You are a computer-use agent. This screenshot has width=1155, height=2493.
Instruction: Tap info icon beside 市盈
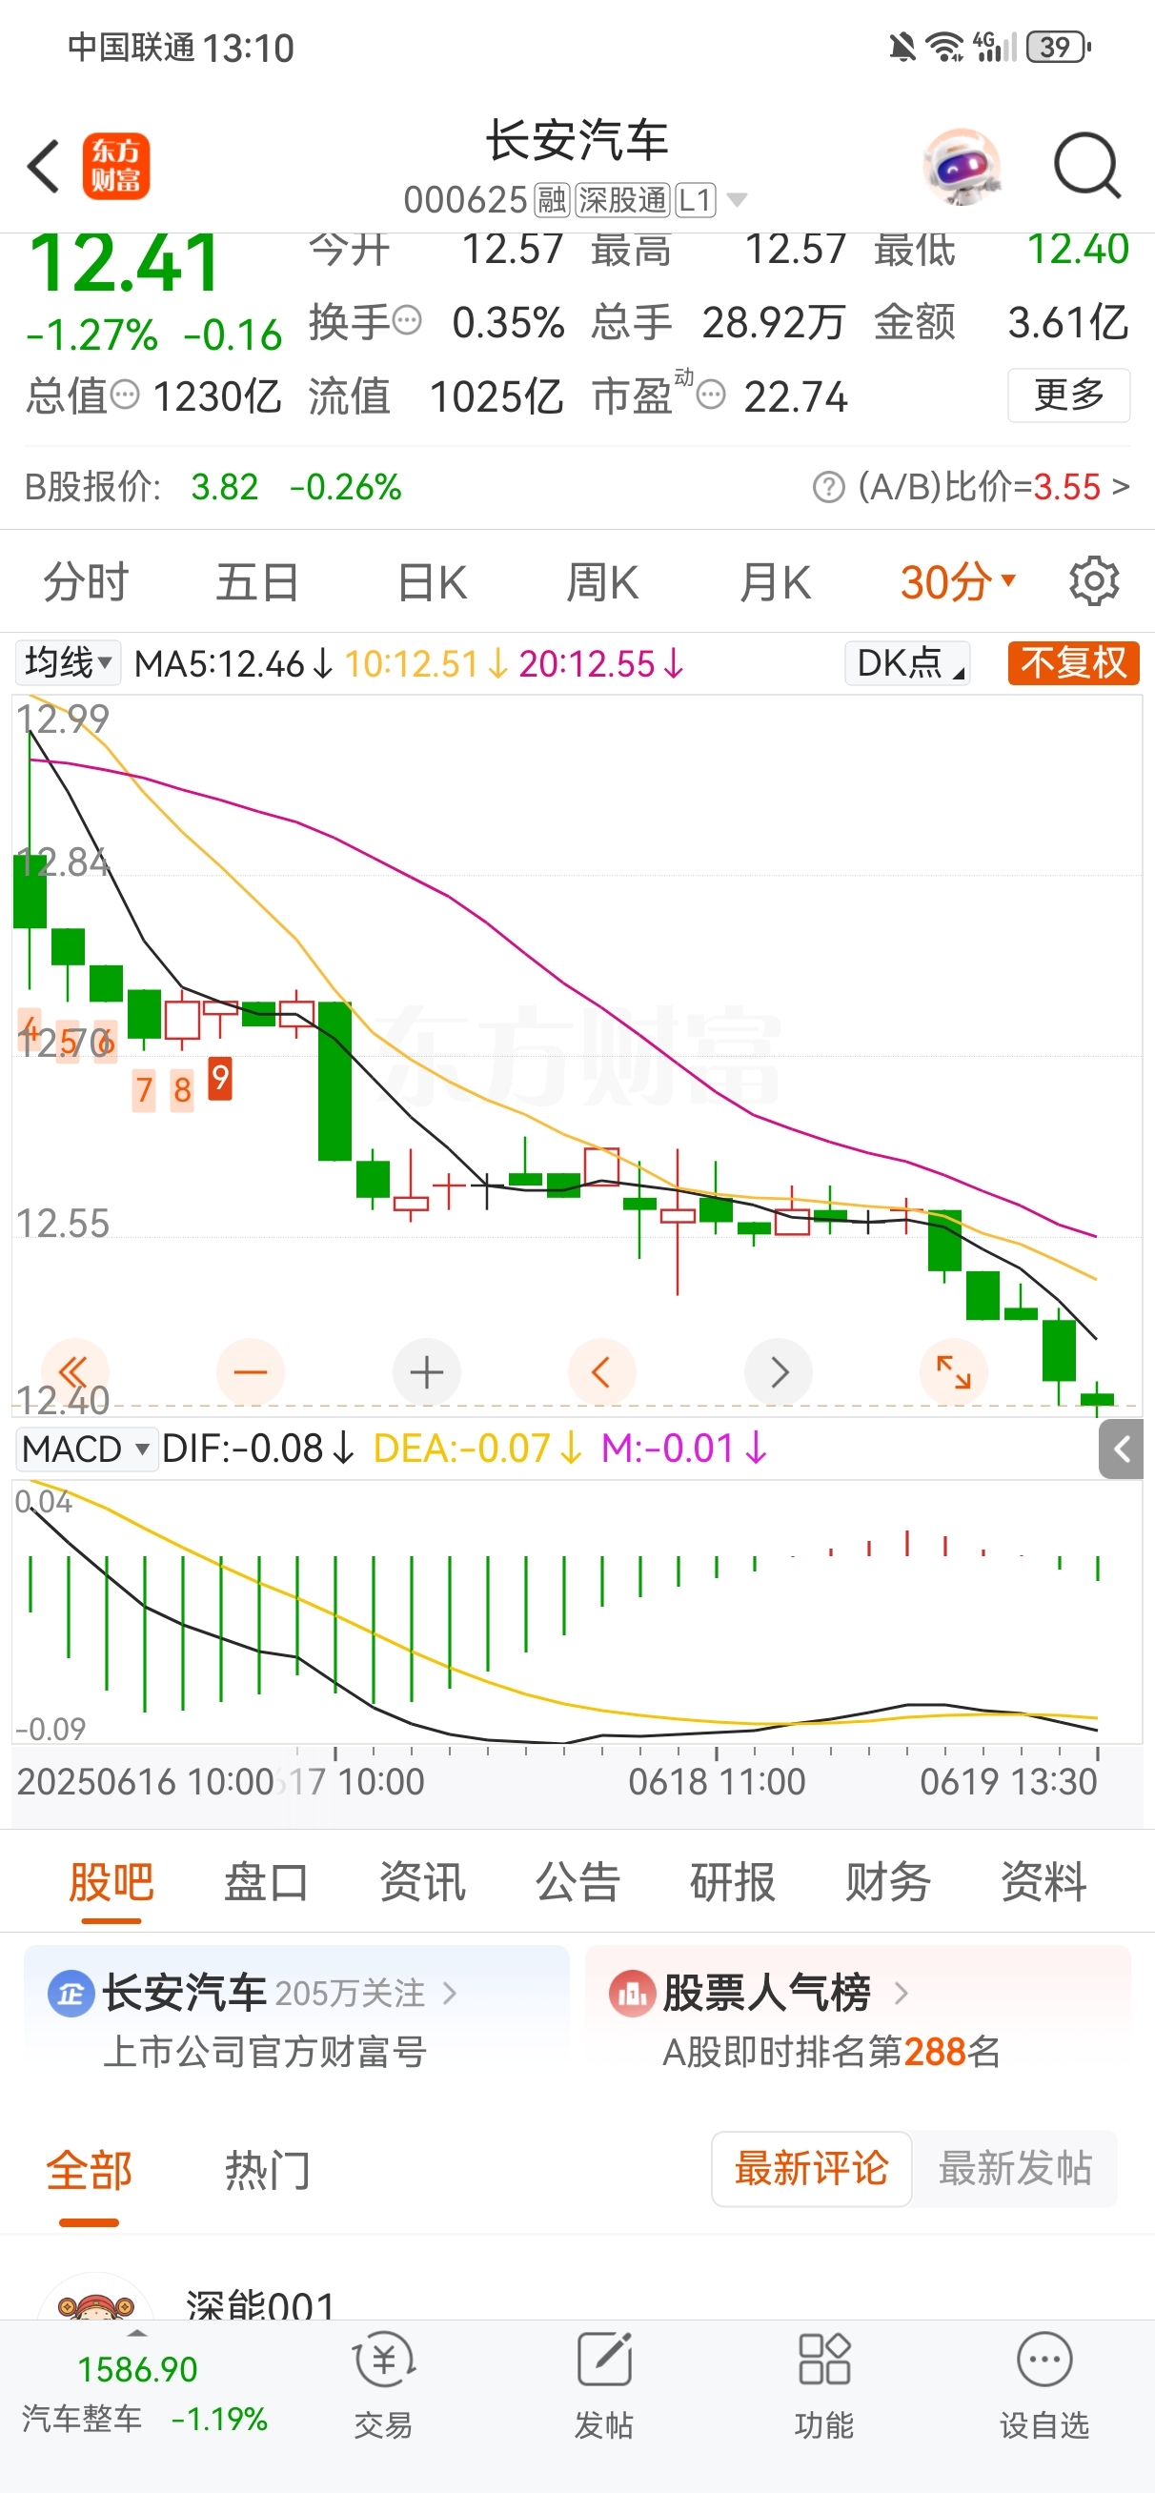pos(711,395)
